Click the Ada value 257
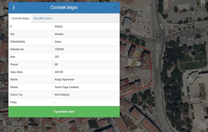This screenshot has height=132, width=208. (x=57, y=57)
